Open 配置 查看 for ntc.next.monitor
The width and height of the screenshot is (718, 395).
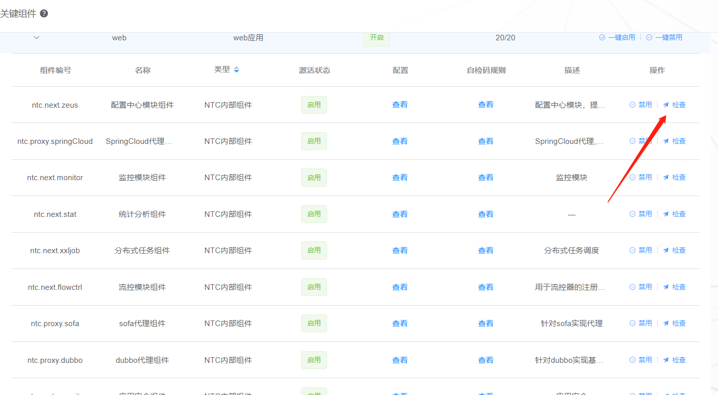[400, 177]
